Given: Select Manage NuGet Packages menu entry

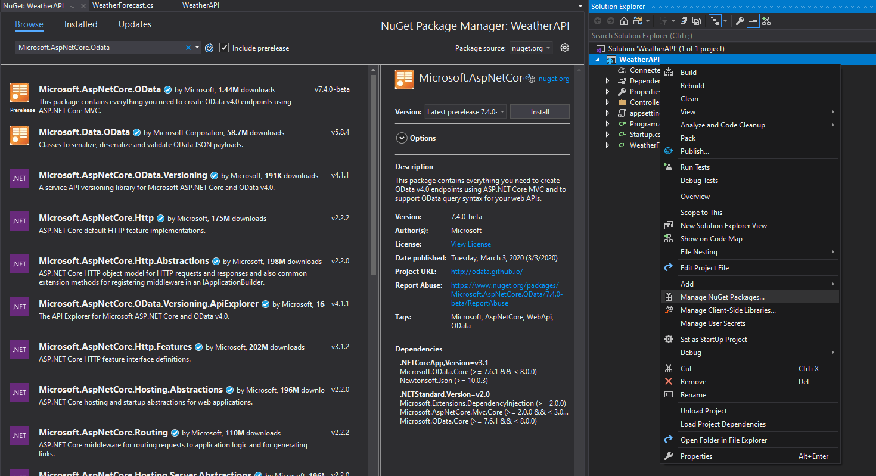Looking at the screenshot, I should click(x=750, y=297).
